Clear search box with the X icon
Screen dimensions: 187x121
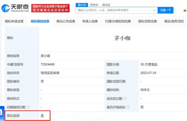coord(154,10)
